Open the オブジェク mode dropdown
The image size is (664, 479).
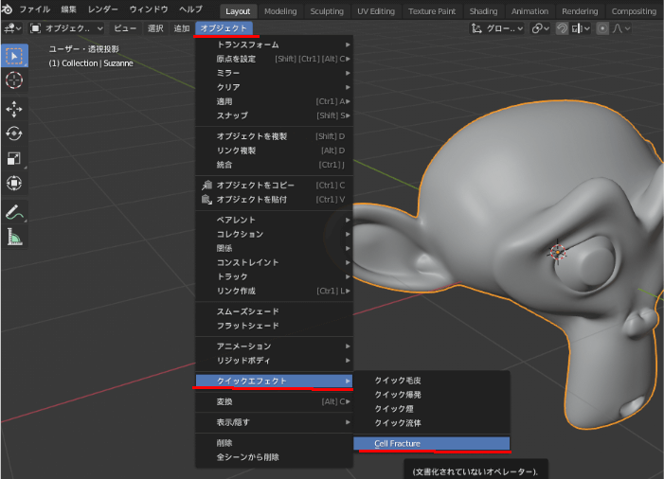pyautogui.click(x=67, y=28)
